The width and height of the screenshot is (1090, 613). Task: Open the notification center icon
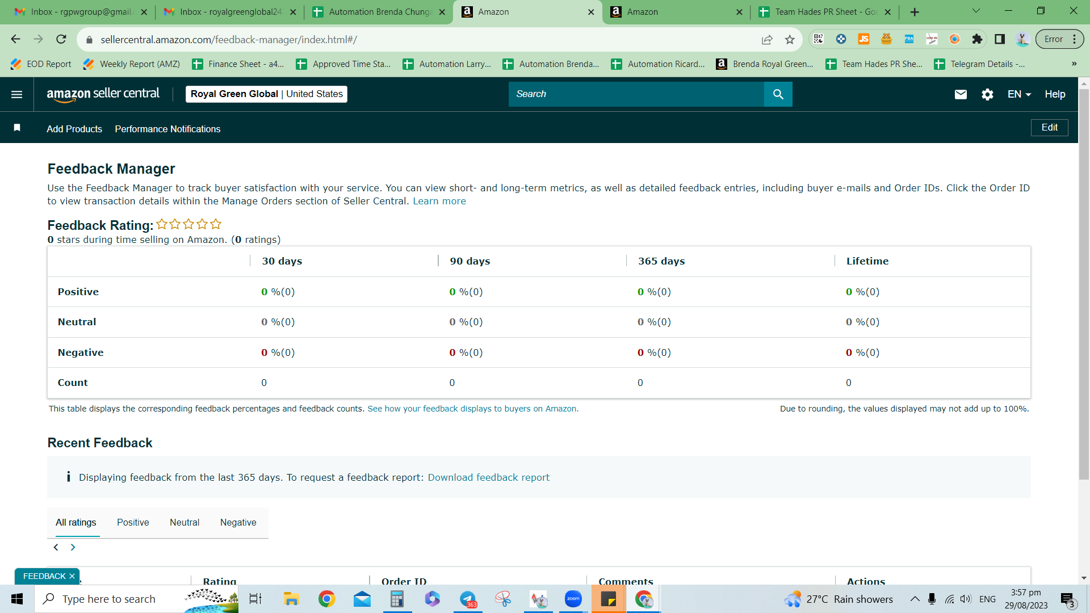(x=1068, y=599)
